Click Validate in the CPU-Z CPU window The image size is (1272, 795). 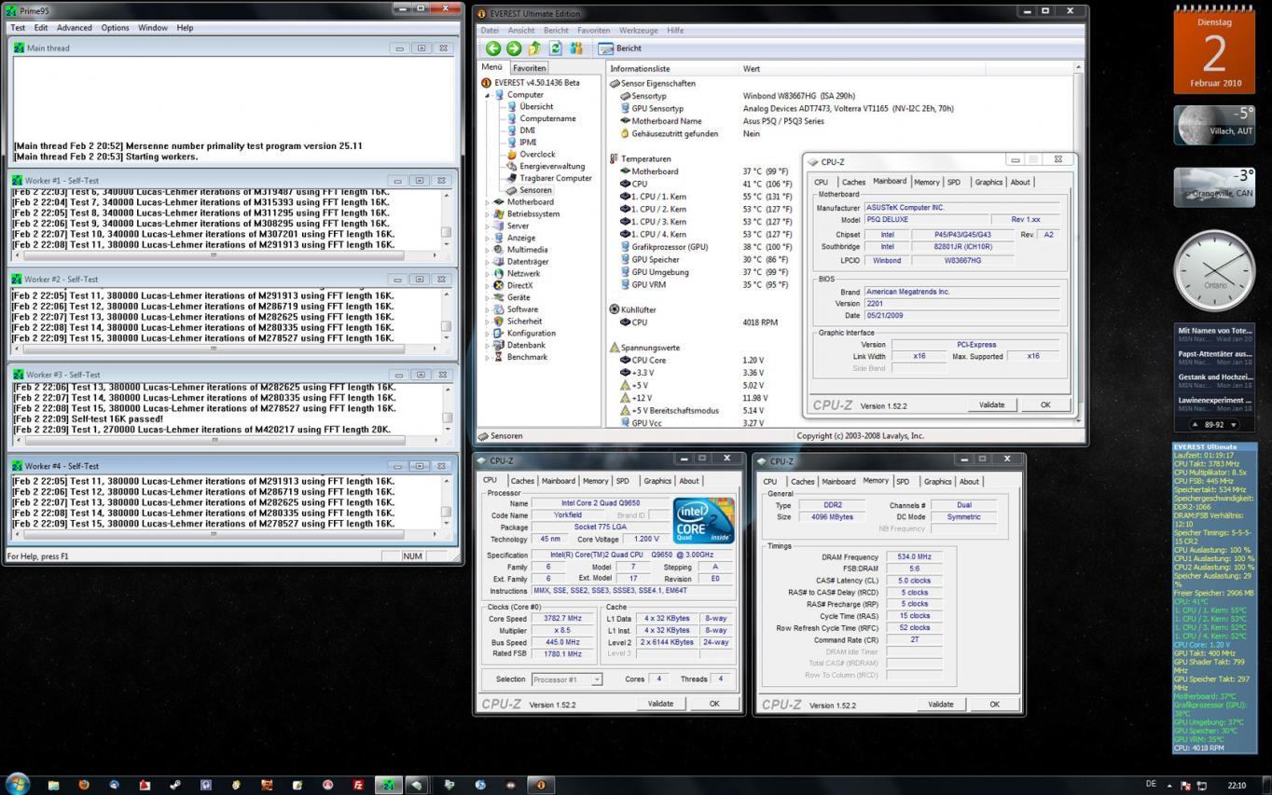tap(660, 704)
